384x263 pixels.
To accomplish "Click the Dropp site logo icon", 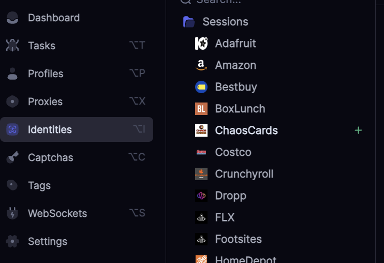I will coord(201,196).
